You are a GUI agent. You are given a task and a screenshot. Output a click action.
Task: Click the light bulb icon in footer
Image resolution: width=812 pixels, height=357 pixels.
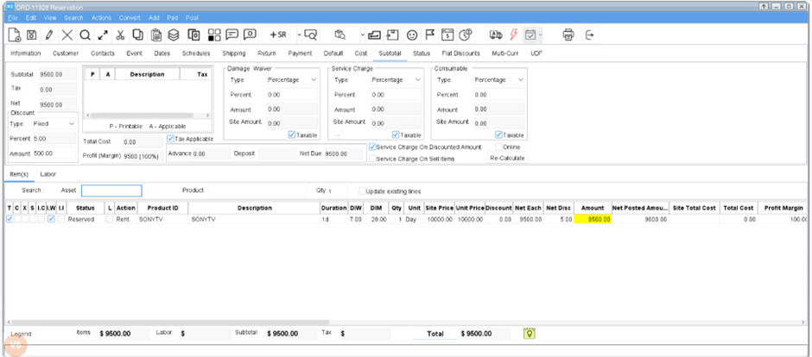pyautogui.click(x=530, y=333)
